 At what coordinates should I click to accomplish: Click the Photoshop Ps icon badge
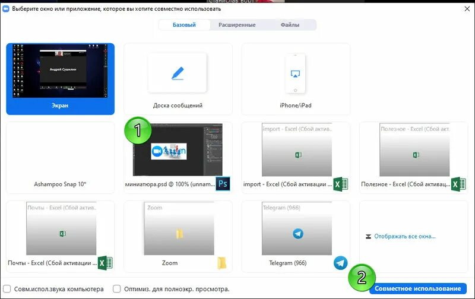(223, 184)
